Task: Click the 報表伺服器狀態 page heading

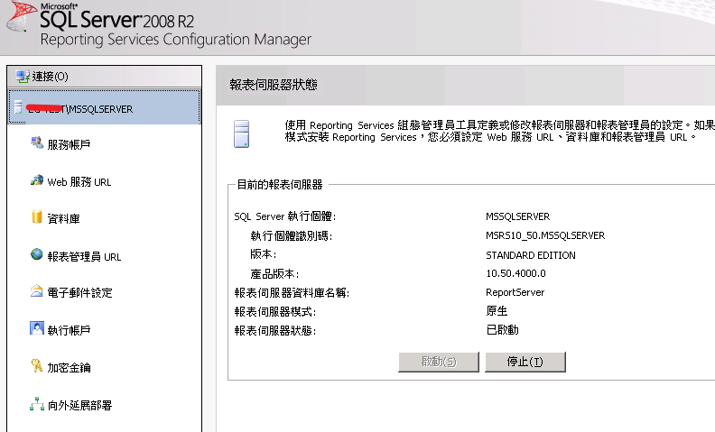Action: pos(274,85)
